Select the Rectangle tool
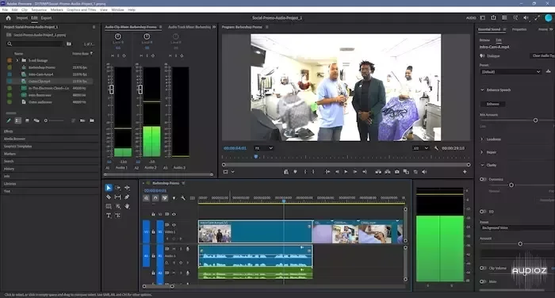Screen dimensions: 555x298 [x=109, y=206]
